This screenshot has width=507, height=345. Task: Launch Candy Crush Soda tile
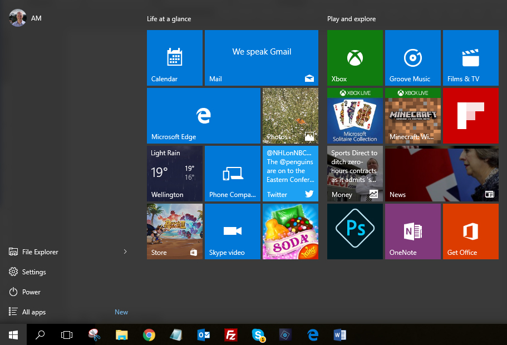[x=291, y=231]
